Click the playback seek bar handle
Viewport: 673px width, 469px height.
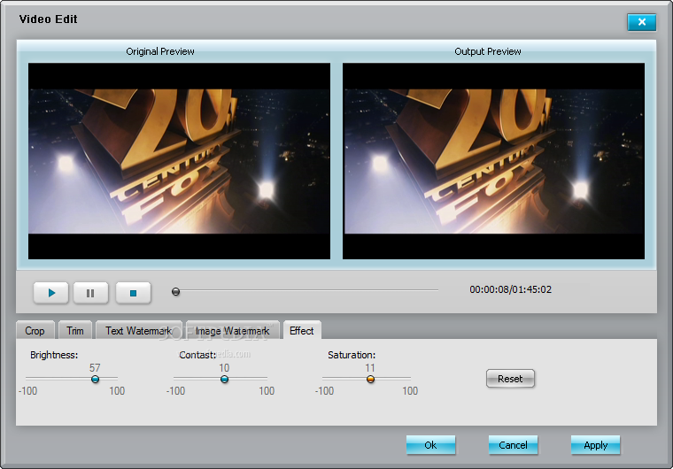175,292
